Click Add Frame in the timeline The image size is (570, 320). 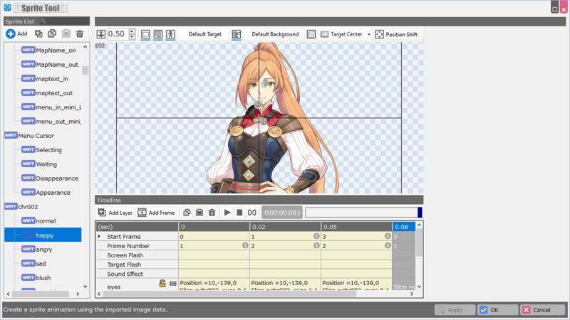156,213
